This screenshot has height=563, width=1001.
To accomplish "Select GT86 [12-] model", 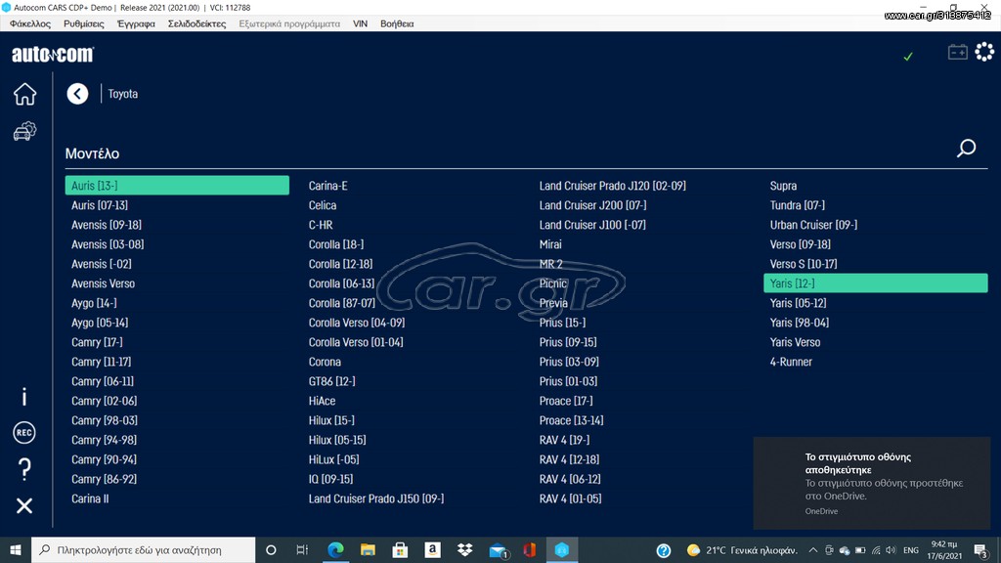I will click(332, 381).
